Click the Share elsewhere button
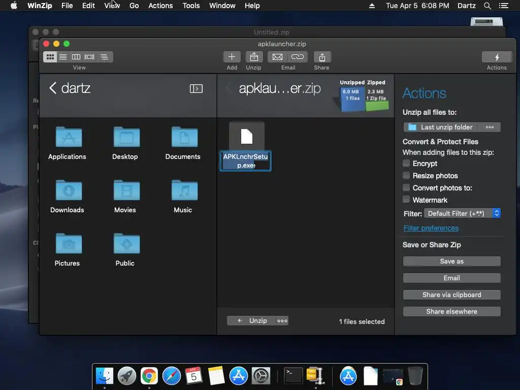Image resolution: width=520 pixels, height=390 pixels. [451, 311]
